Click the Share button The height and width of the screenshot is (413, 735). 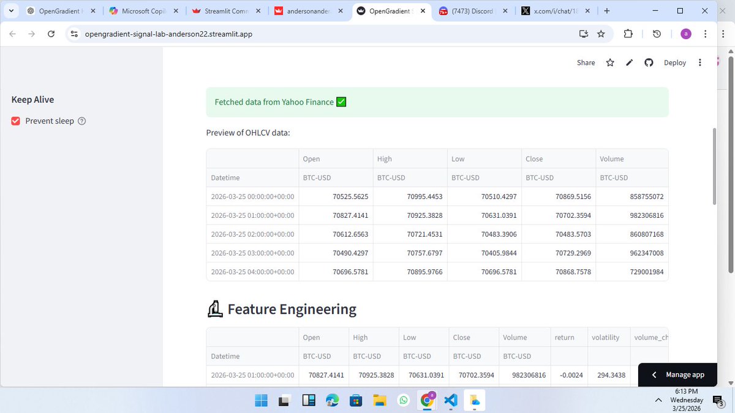click(x=586, y=62)
